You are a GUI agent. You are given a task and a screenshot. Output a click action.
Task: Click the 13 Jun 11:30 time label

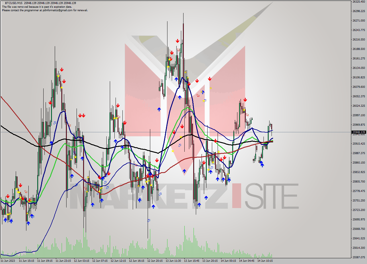coord(173,261)
